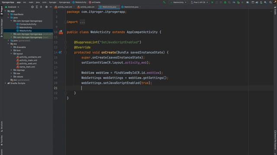277x155 pixels.
Task: Expand the mipmap folder
Action: (x=11, y=70)
